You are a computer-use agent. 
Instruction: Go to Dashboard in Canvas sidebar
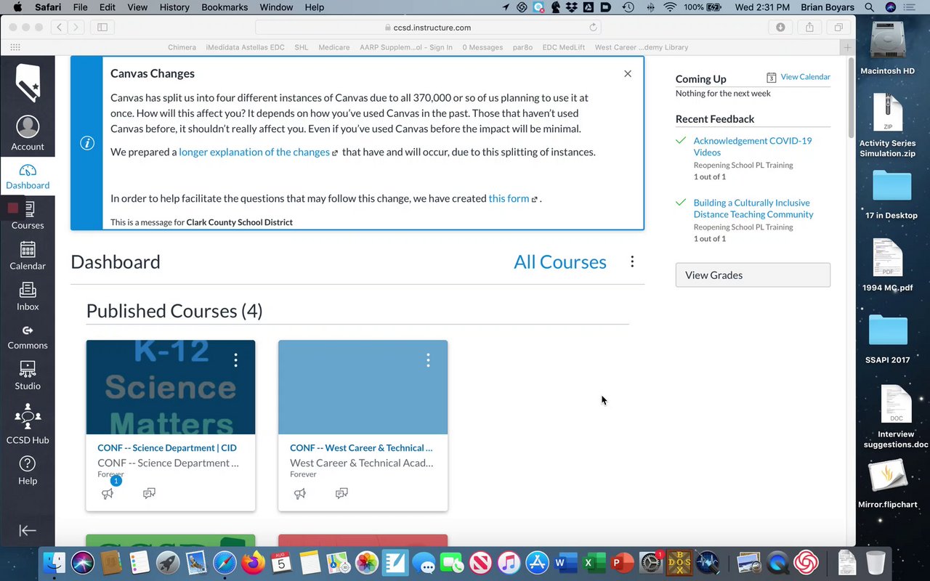pos(28,177)
